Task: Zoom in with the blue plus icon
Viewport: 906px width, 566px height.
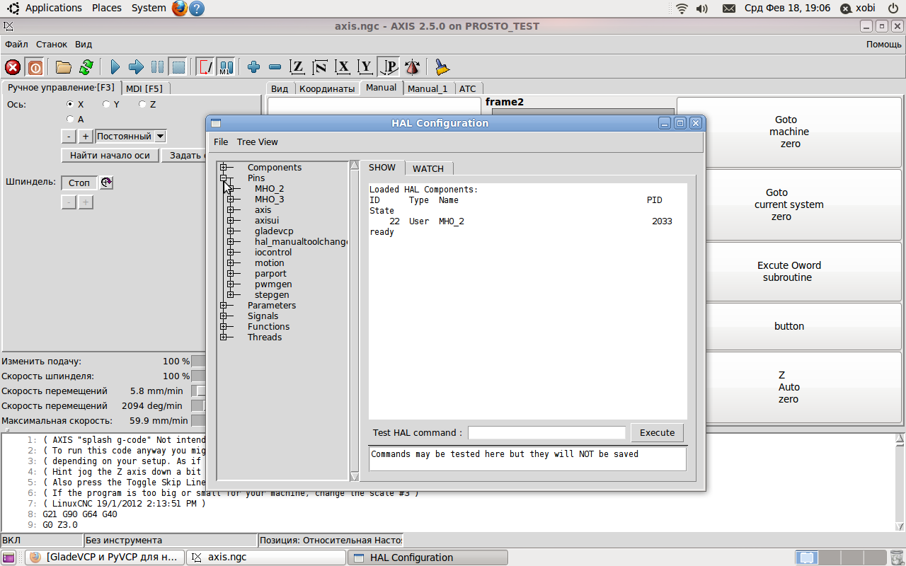Action: click(254, 67)
